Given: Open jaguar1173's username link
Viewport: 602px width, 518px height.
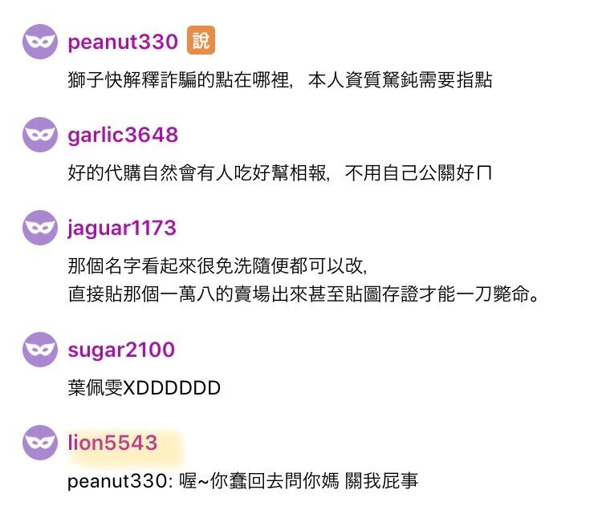Looking at the screenshot, I should point(122,228).
